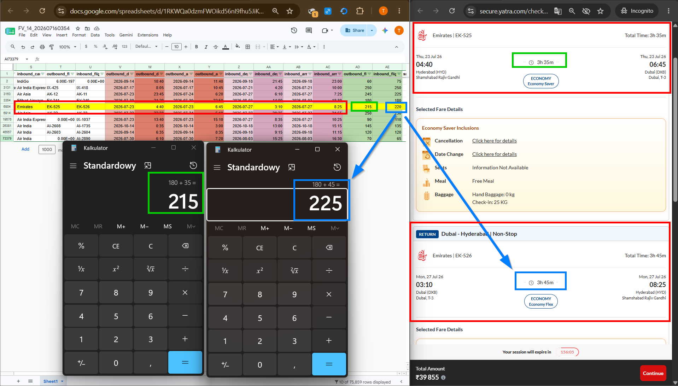The width and height of the screenshot is (678, 386).
Task: Bookmark the Yatra page with the star icon
Action: pos(600,11)
